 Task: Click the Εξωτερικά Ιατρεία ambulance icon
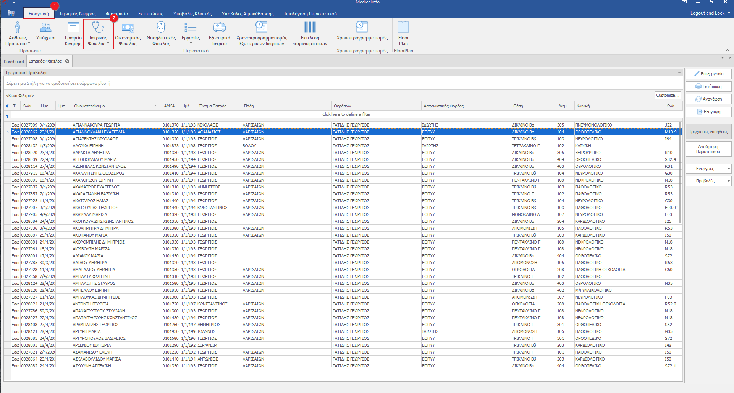[x=220, y=33]
